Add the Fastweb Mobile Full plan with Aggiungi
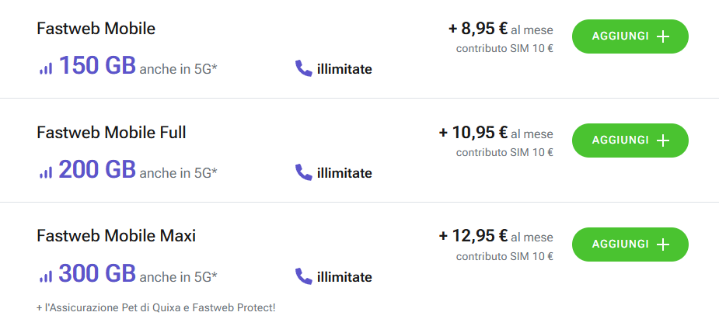719x326 pixels. (x=630, y=140)
